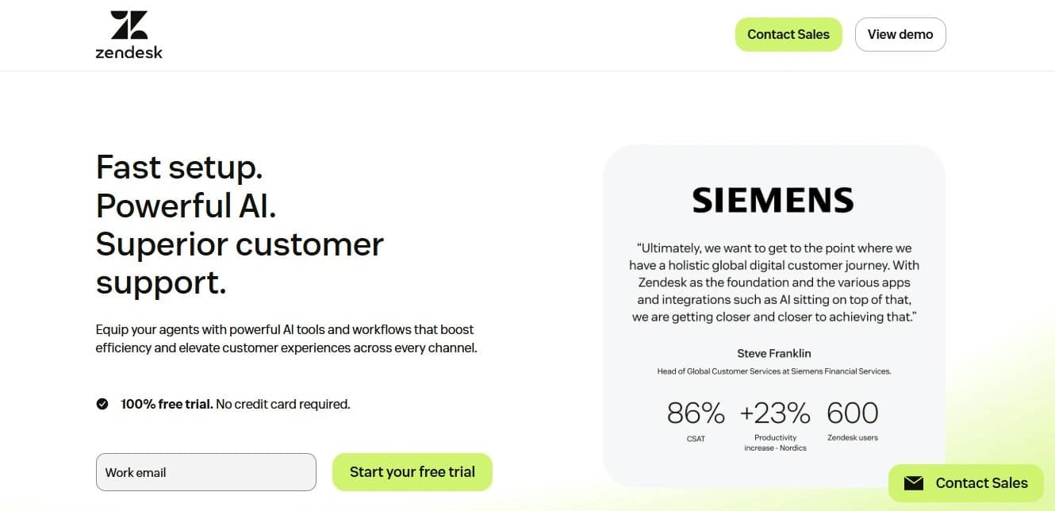Click the 86% CSAT statistic
Screen dimensions: 1055x511
pos(695,413)
